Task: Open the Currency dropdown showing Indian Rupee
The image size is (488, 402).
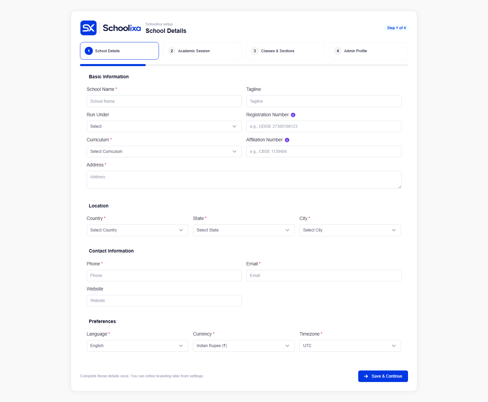Action: (x=244, y=346)
